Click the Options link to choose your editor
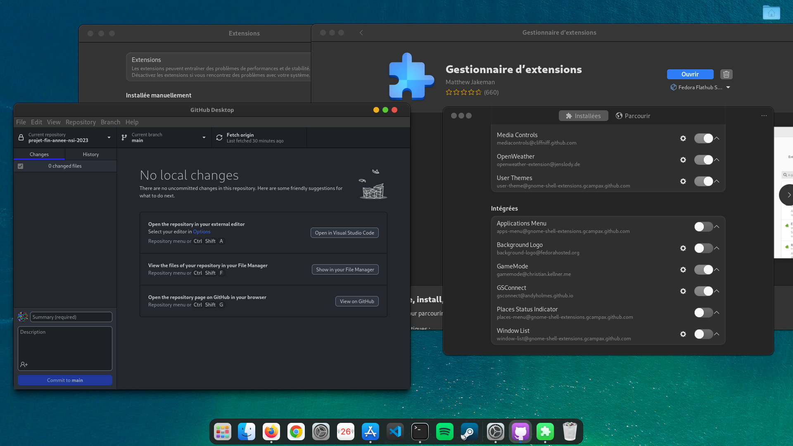 [x=202, y=232]
